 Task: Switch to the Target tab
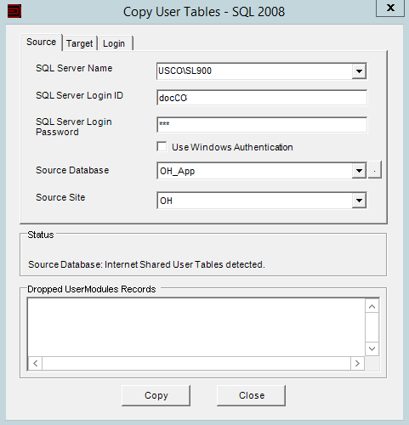point(80,43)
